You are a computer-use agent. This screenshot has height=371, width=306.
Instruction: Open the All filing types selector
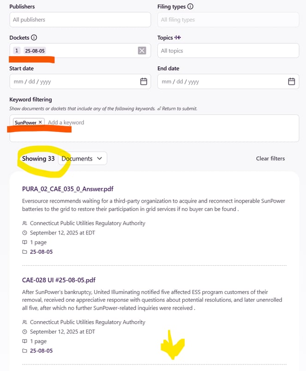point(228,20)
